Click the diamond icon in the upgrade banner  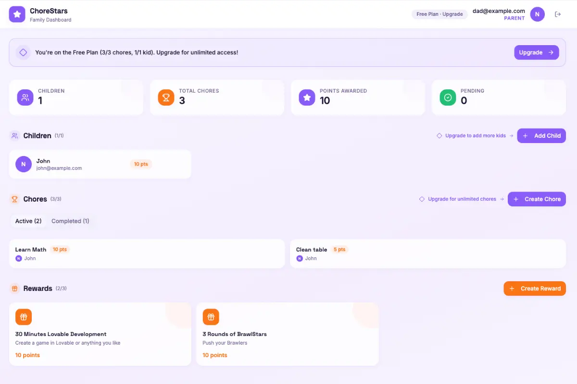tap(23, 52)
